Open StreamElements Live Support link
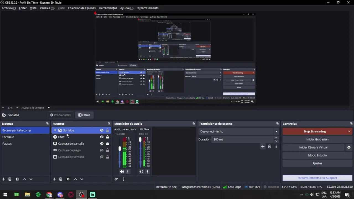 tap(317, 178)
